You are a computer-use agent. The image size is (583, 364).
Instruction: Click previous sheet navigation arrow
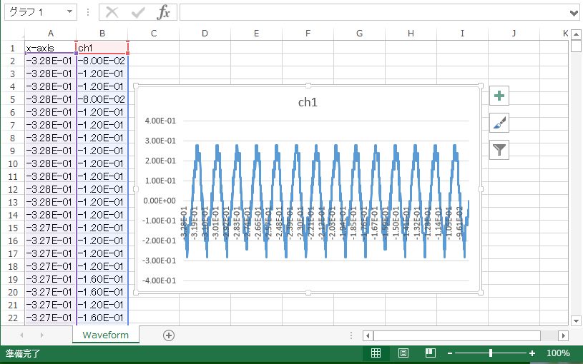tap(21, 335)
